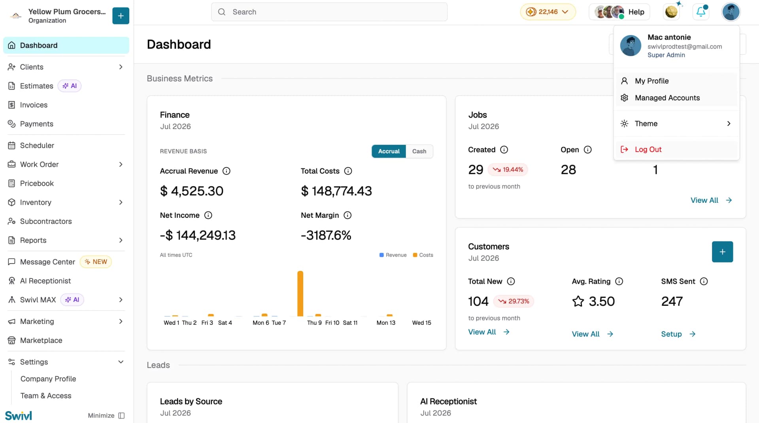Click the orange Costs legend swatch
The image size is (759, 423).
(x=415, y=255)
